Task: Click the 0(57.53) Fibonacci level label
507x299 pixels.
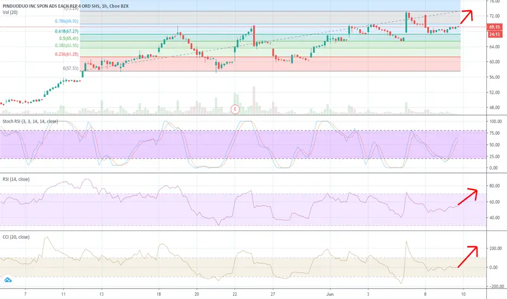Action: [71, 68]
